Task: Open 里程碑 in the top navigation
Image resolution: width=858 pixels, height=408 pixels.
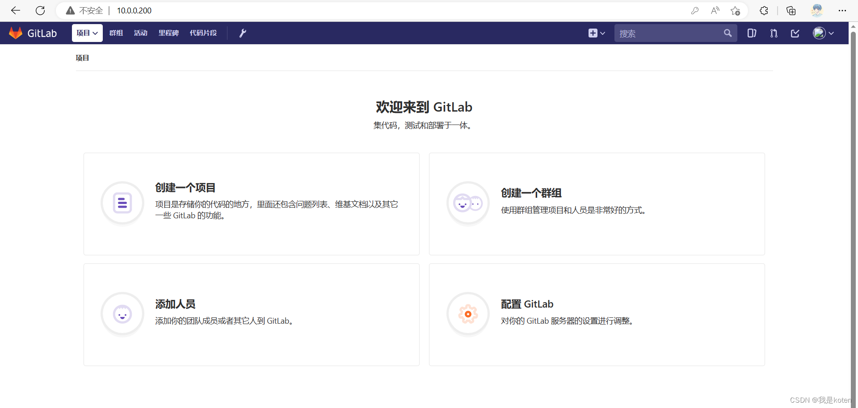Action: 168,33
